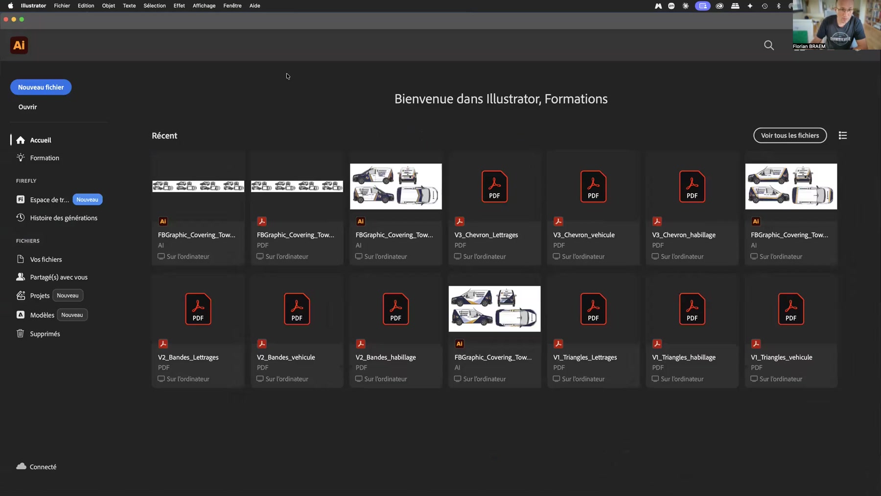Open V1_Triangles_vehicule PDF file icon
This screenshot has height=496, width=881.
tap(791, 309)
